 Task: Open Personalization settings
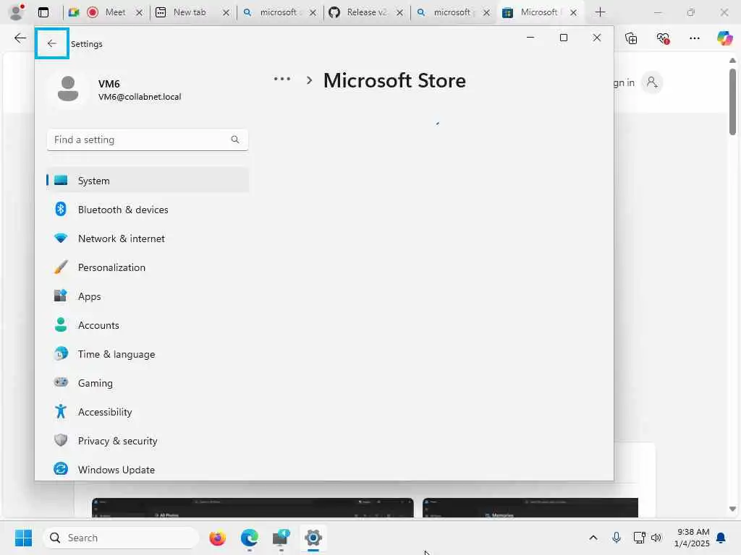tap(148, 267)
